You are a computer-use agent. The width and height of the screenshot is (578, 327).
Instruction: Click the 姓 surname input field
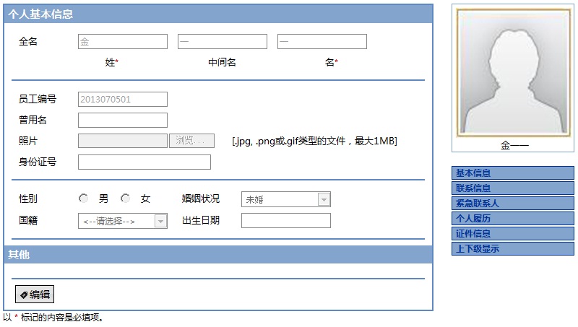click(123, 42)
